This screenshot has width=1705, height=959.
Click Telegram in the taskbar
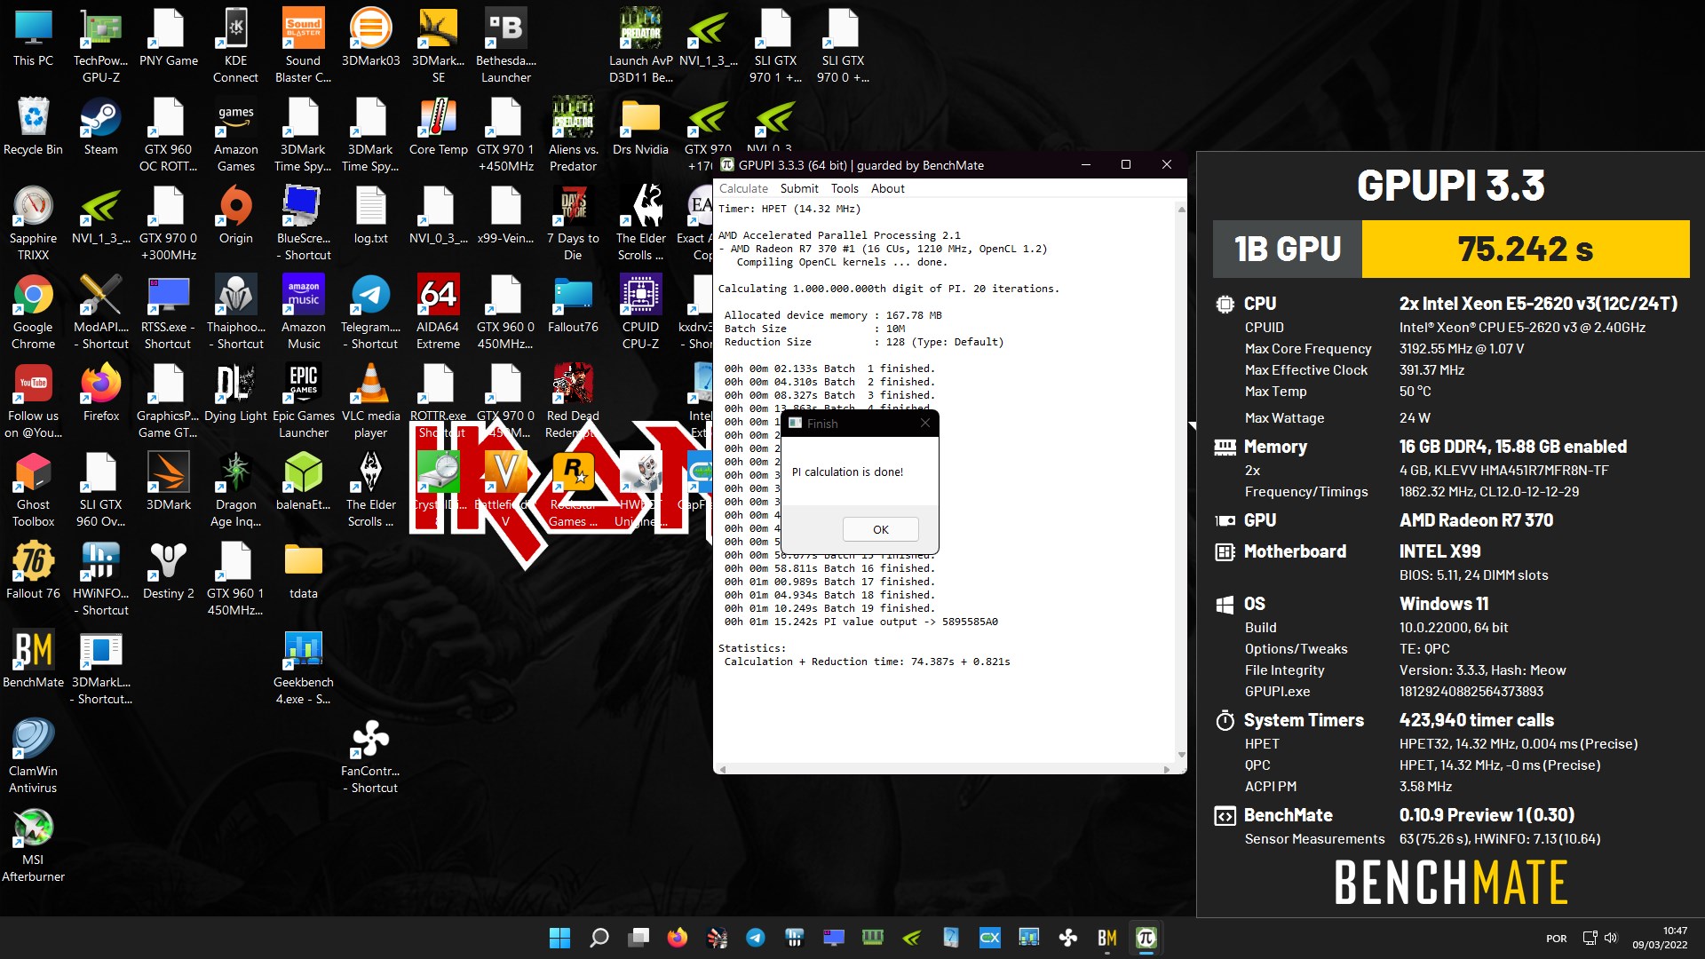(756, 938)
